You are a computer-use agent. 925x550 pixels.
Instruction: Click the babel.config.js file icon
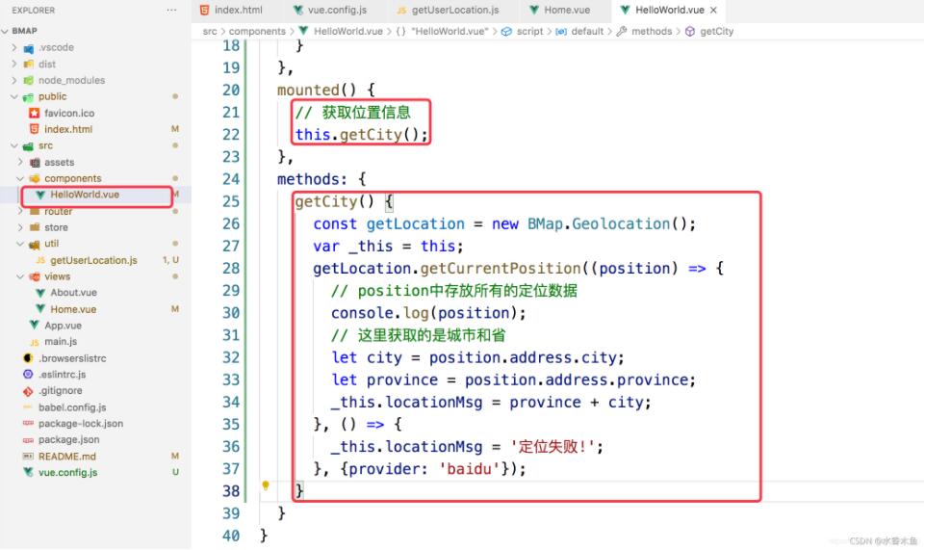click(28, 407)
